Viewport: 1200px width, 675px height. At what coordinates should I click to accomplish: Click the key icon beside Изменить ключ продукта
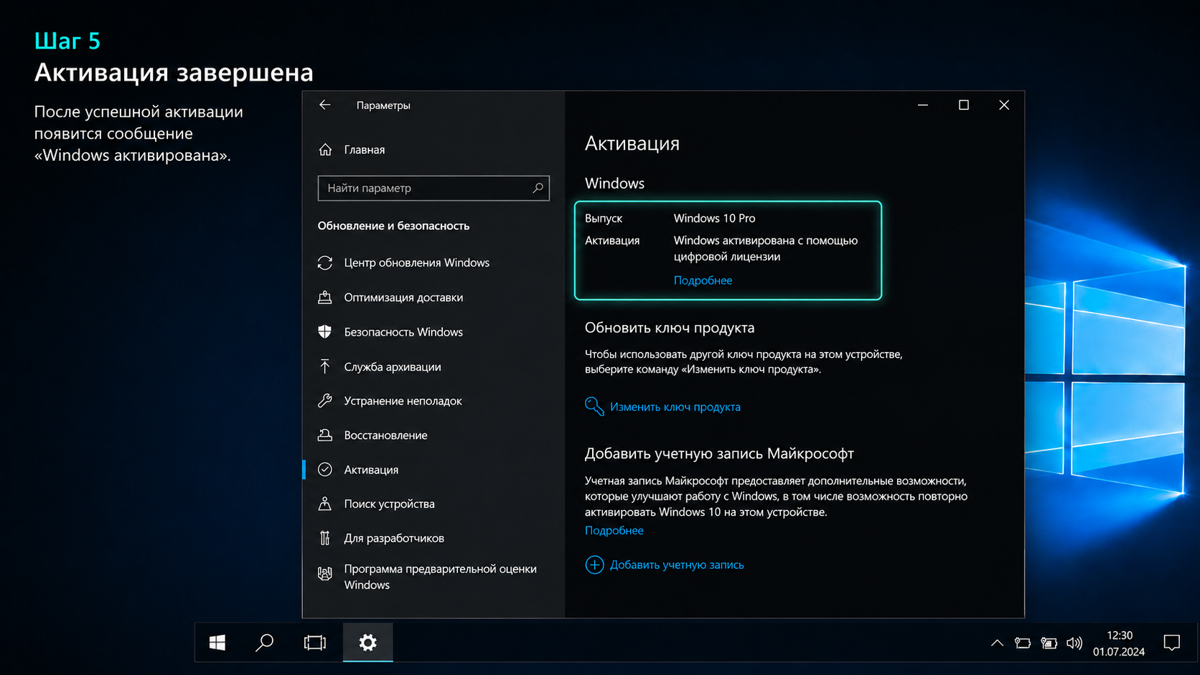pos(594,406)
